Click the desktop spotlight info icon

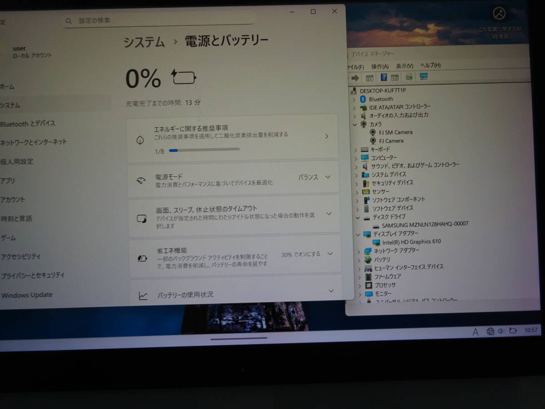tap(499, 13)
